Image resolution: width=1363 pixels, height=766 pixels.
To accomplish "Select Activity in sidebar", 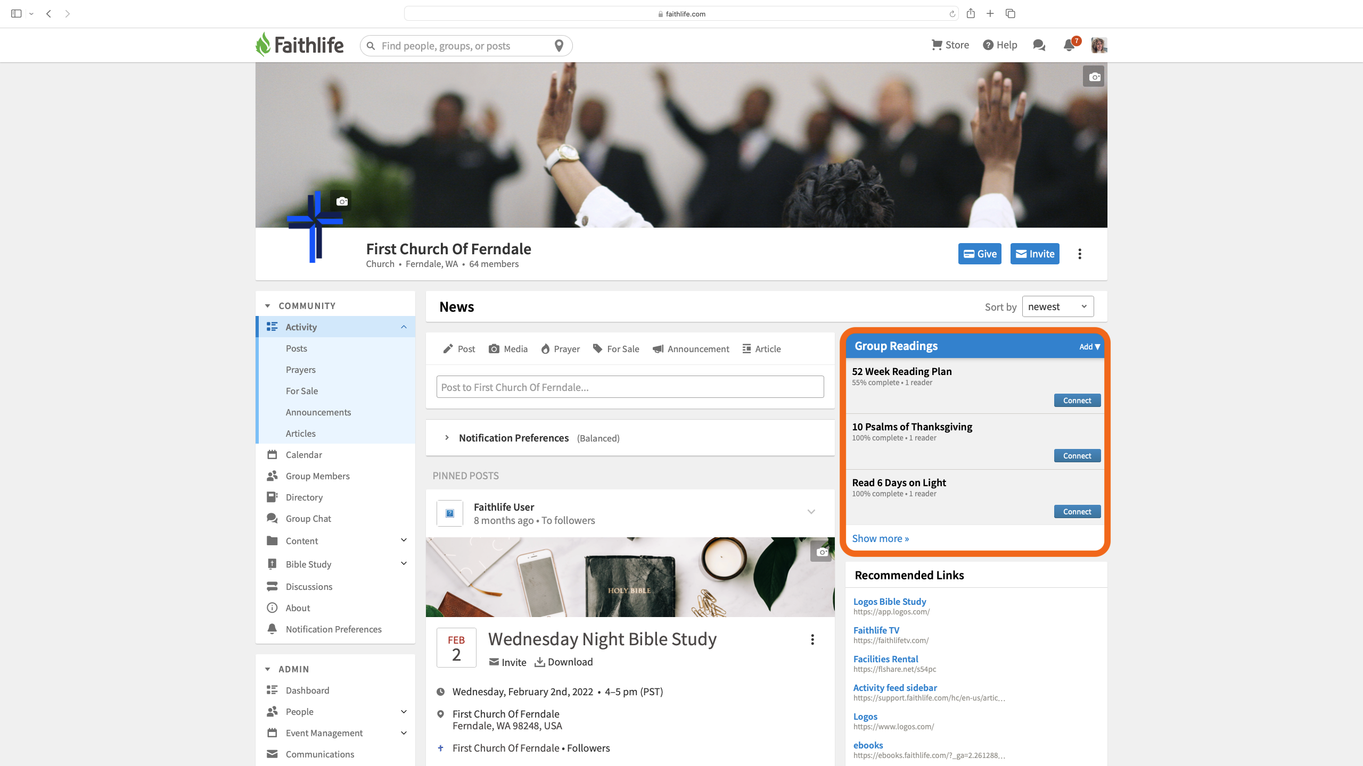I will pyautogui.click(x=301, y=327).
